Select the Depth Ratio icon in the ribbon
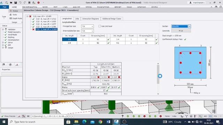Viewport: 223px width, 125px height. [11, 18]
